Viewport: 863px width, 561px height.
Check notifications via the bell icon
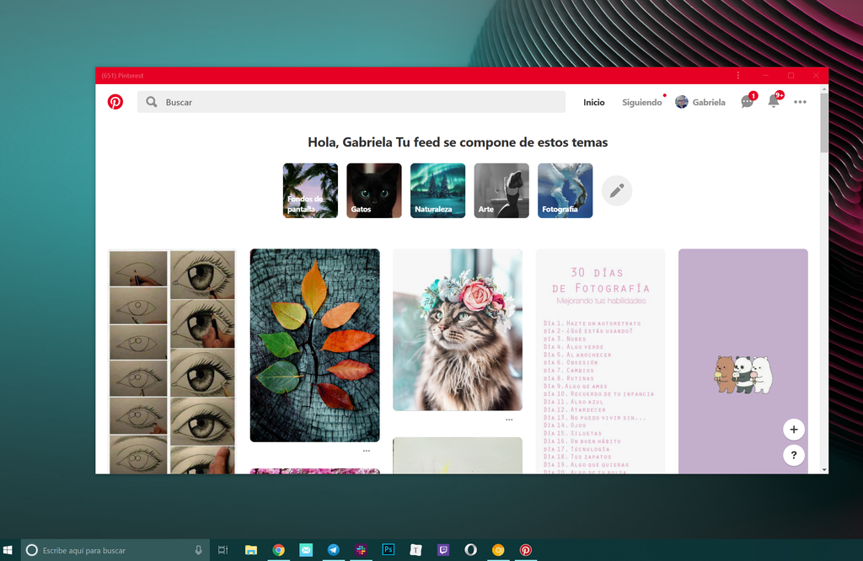pos(773,101)
